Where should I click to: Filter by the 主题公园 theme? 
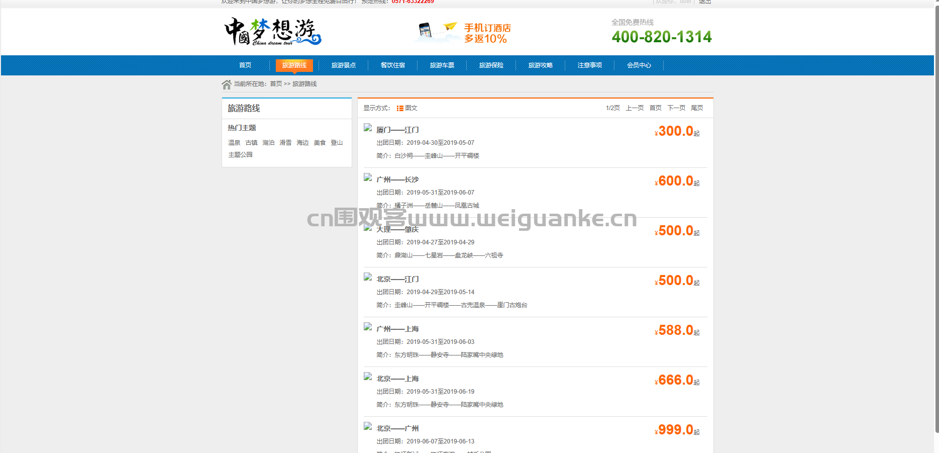[x=241, y=155]
